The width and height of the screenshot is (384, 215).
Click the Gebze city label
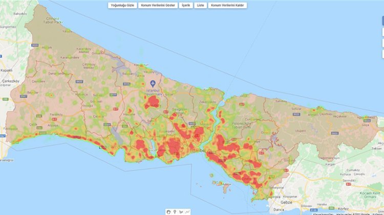pos(286,202)
